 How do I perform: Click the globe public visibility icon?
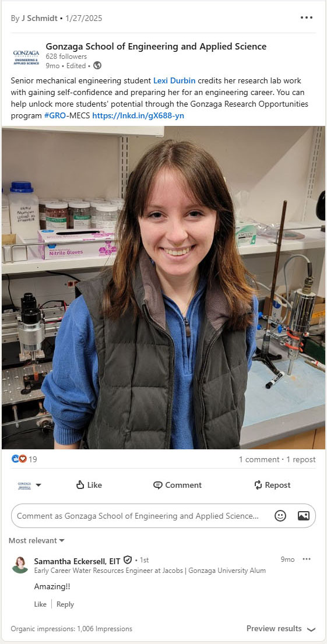[97, 65]
